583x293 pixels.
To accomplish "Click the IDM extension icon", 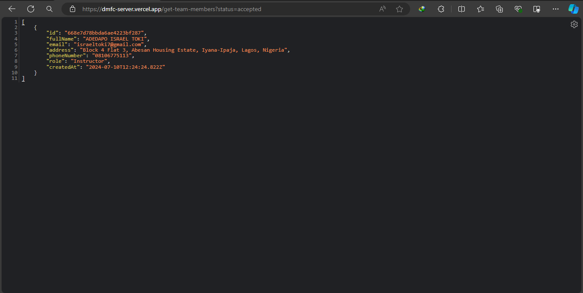I will tap(422, 9).
